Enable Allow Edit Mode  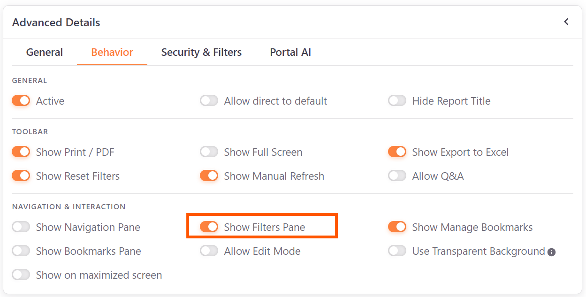pos(209,251)
